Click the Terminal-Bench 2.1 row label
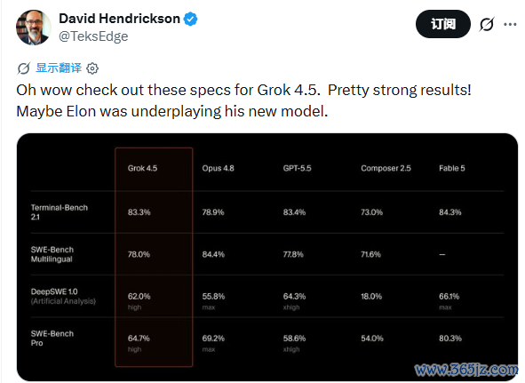The width and height of the screenshot is (525, 383). click(x=60, y=212)
